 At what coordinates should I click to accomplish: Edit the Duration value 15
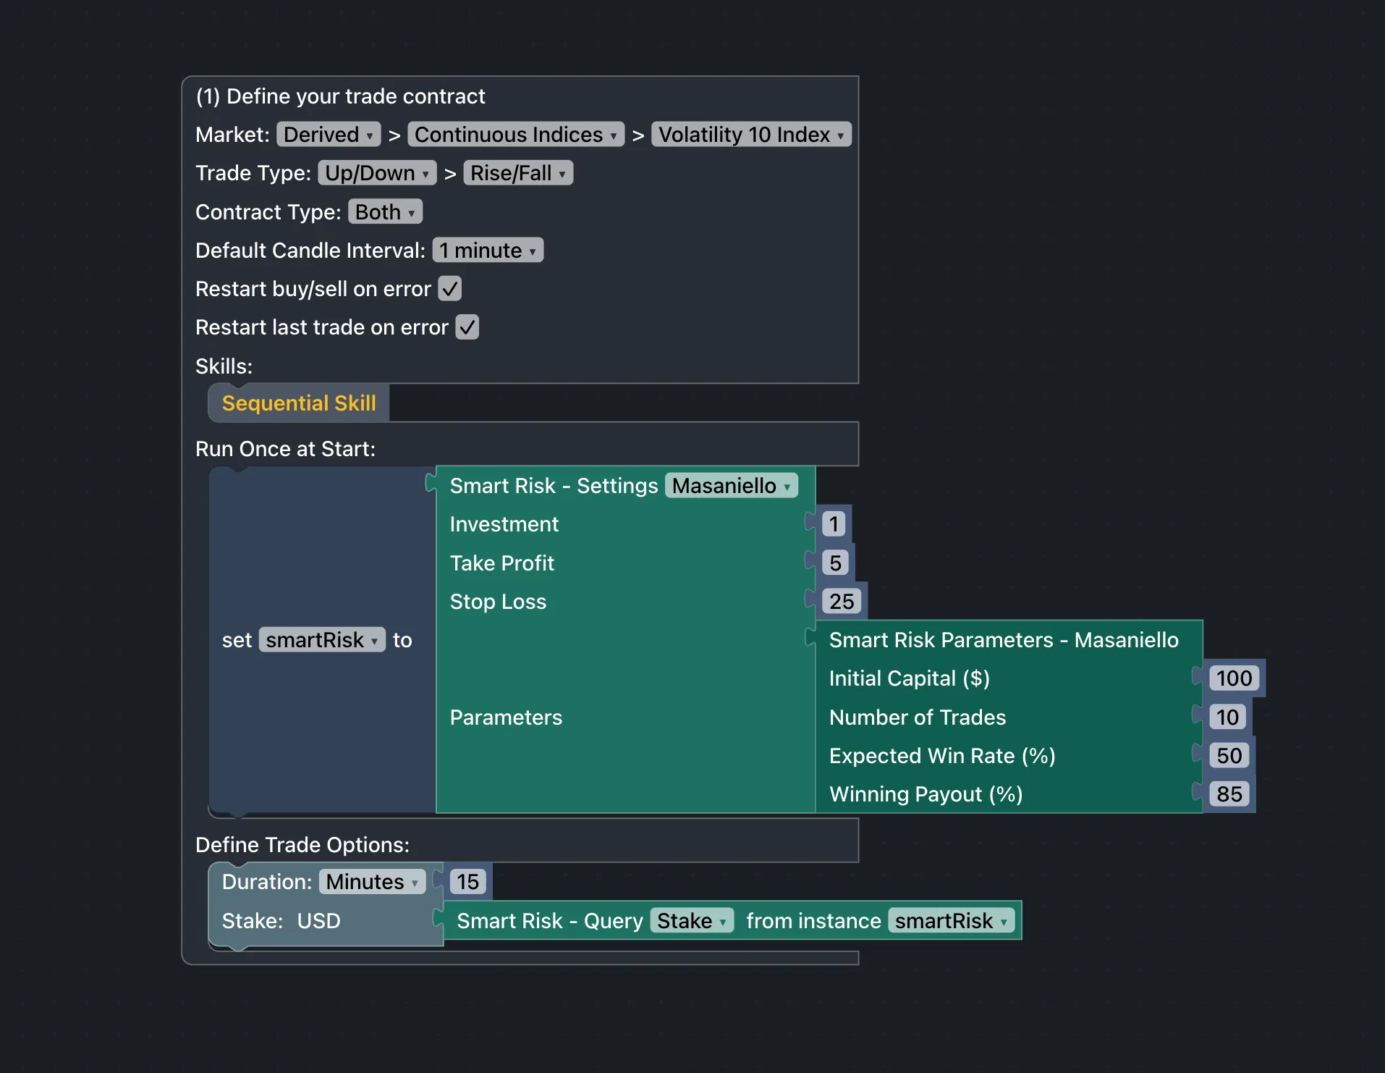pyautogui.click(x=467, y=882)
